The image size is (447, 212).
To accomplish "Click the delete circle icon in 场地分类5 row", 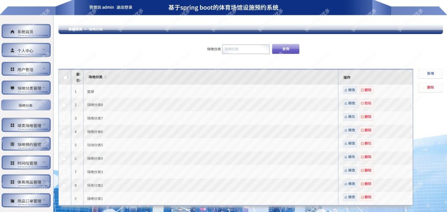I will [362, 144].
